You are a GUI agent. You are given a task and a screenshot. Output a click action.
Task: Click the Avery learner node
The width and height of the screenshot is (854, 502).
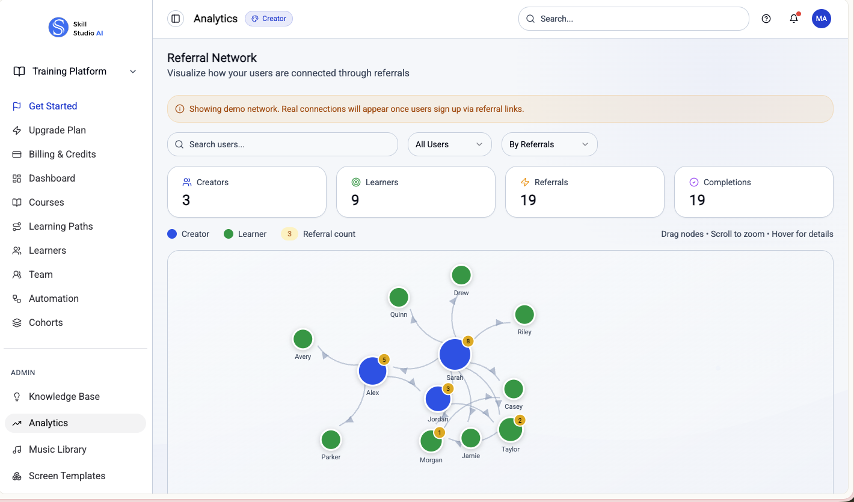tap(303, 339)
